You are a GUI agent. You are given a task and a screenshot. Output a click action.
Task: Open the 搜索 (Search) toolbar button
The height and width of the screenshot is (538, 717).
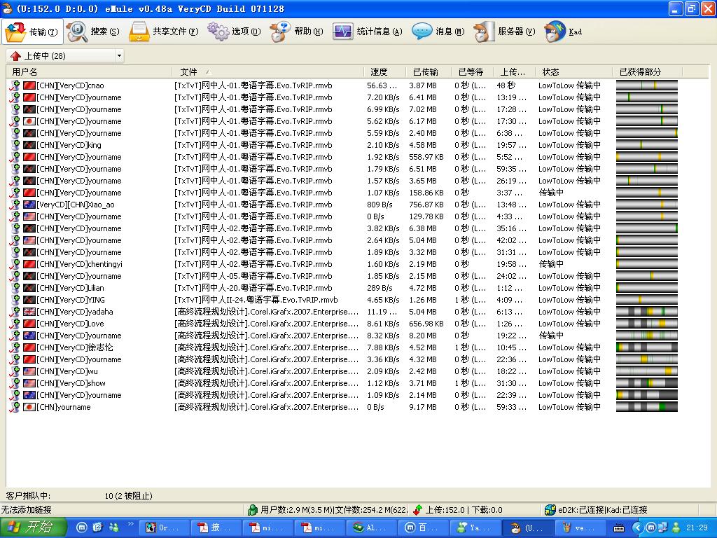click(93, 32)
